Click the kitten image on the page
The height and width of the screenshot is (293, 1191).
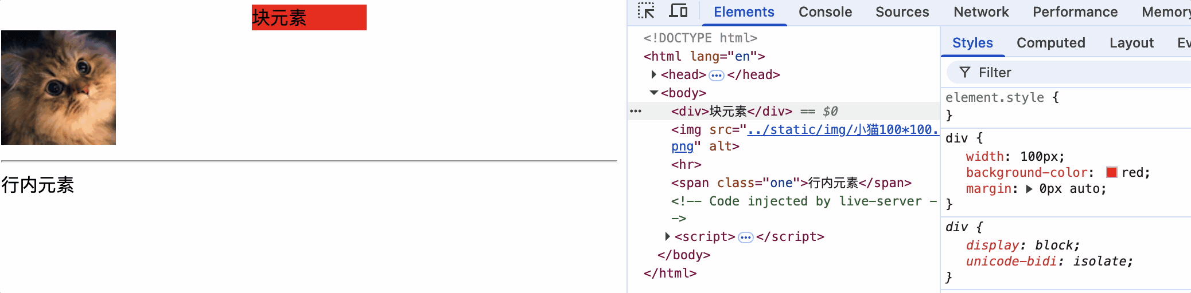[59, 88]
